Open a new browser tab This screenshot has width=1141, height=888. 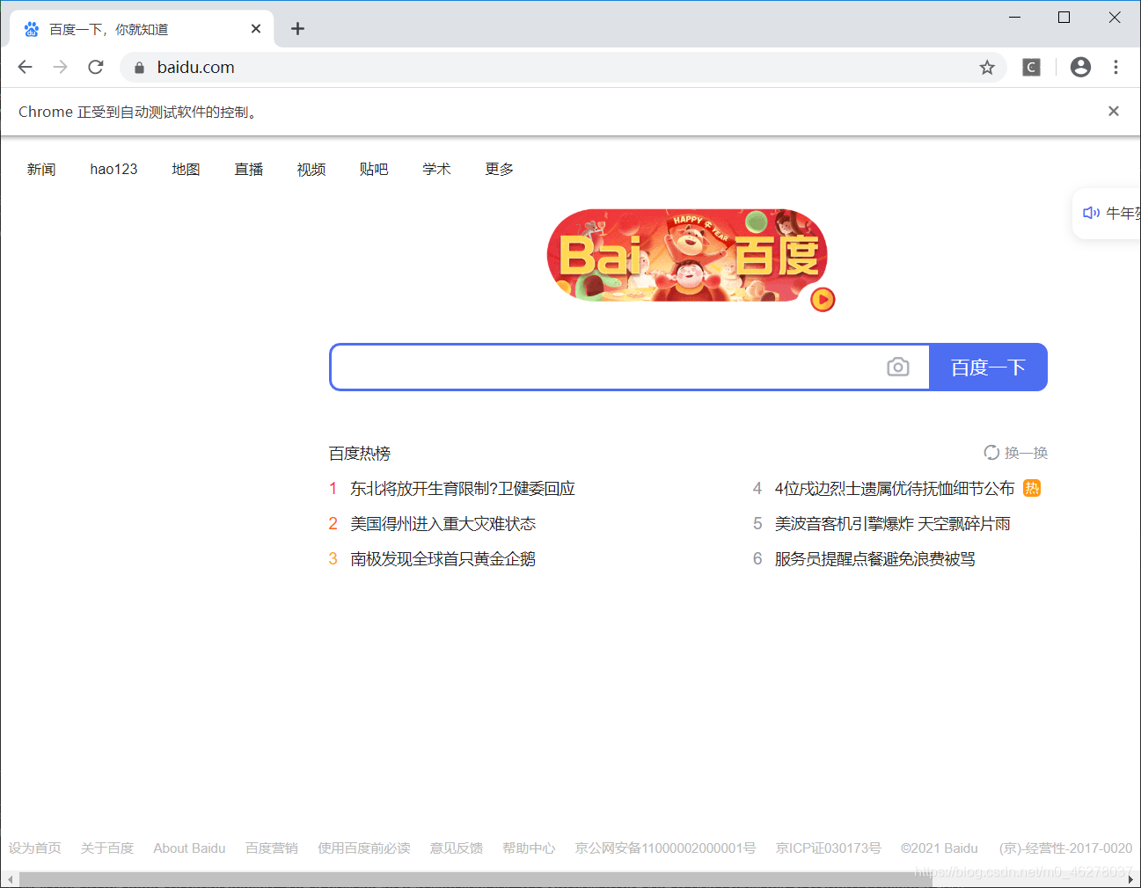(x=298, y=29)
